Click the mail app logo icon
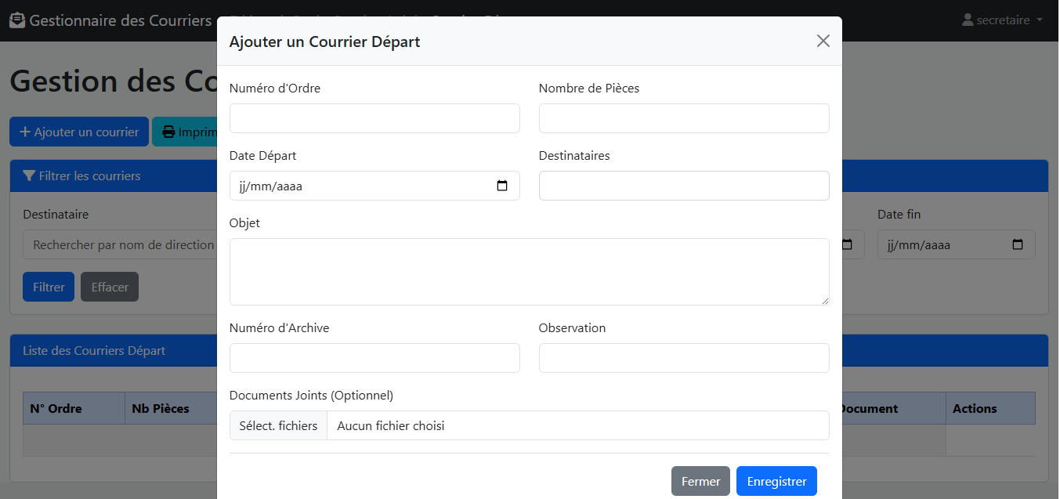This screenshot has width=1060, height=499. (x=17, y=20)
